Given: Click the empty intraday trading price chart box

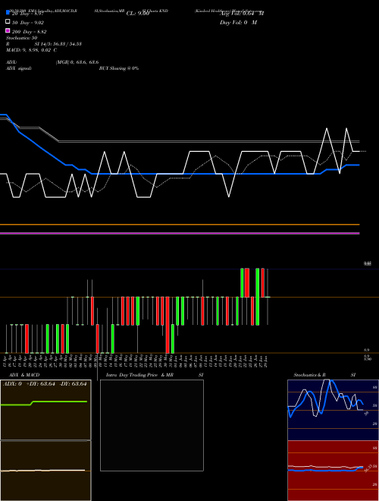Looking at the screenshot, I should coord(152,425).
